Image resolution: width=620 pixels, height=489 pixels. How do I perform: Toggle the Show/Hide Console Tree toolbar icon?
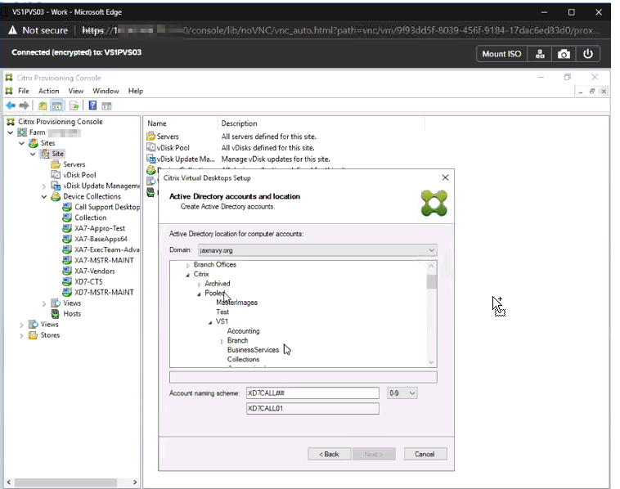[x=57, y=105]
